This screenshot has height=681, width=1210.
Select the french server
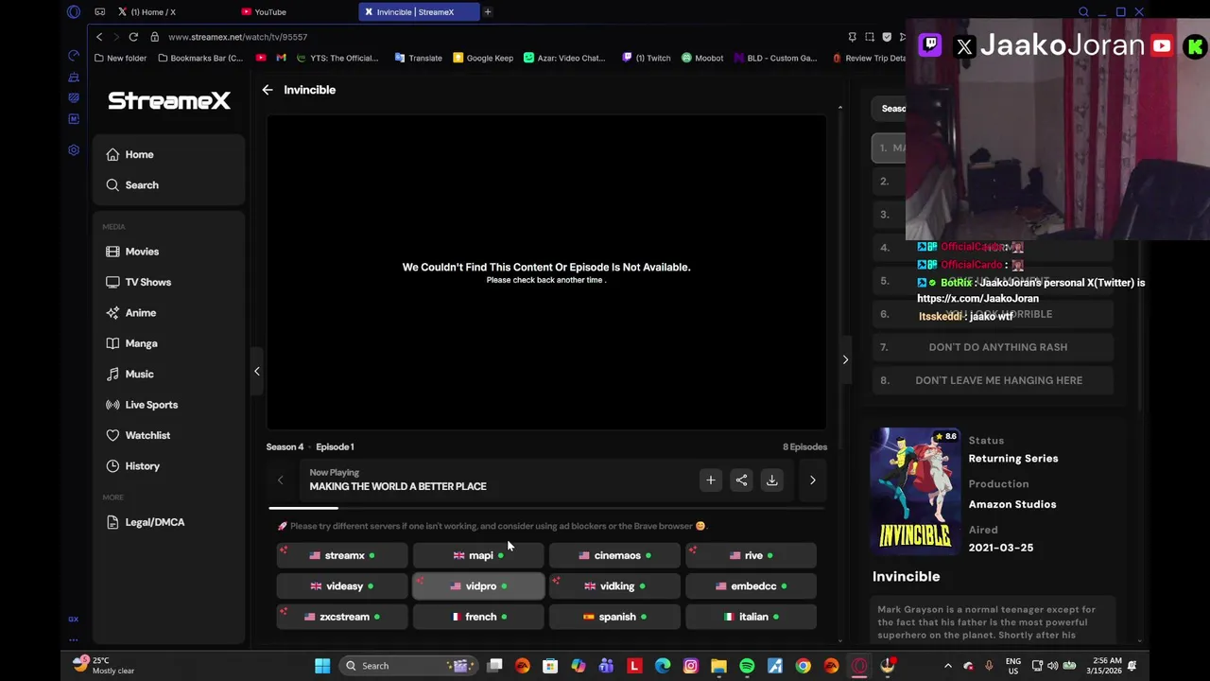click(x=478, y=618)
